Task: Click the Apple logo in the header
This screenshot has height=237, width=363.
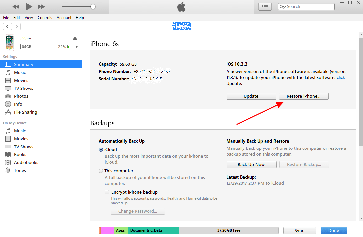Action: point(181,7)
